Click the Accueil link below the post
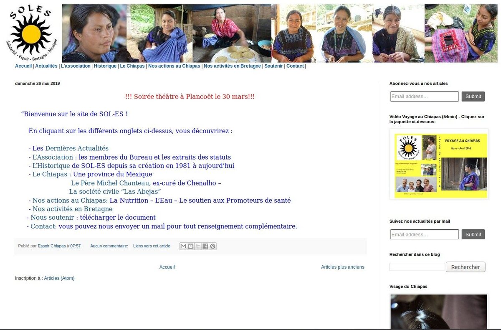This screenshot has height=330, width=501. point(167,267)
